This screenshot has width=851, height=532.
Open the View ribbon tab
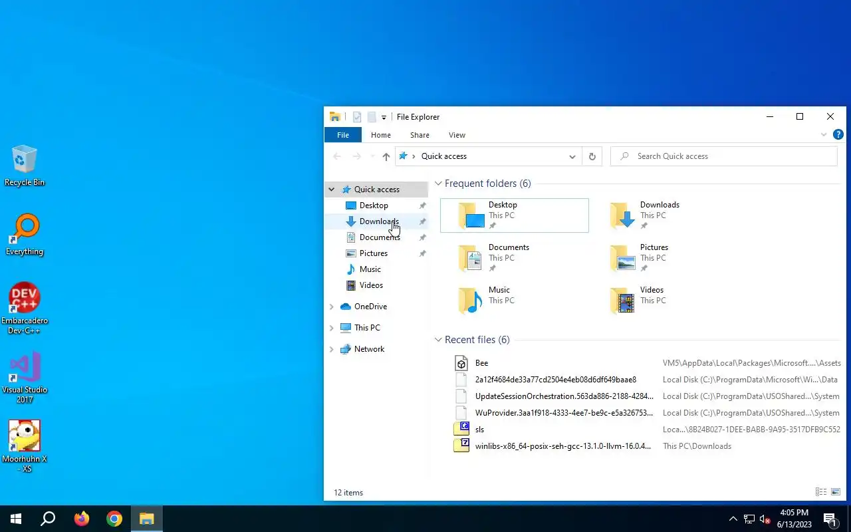(457, 135)
